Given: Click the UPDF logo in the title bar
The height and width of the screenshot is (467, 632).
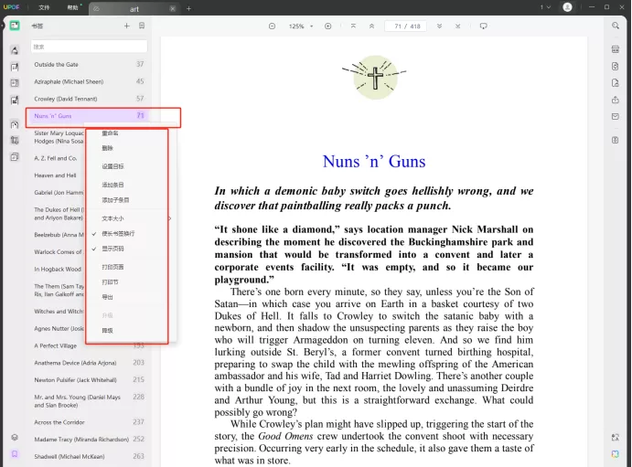Looking at the screenshot, I should click(11, 6).
